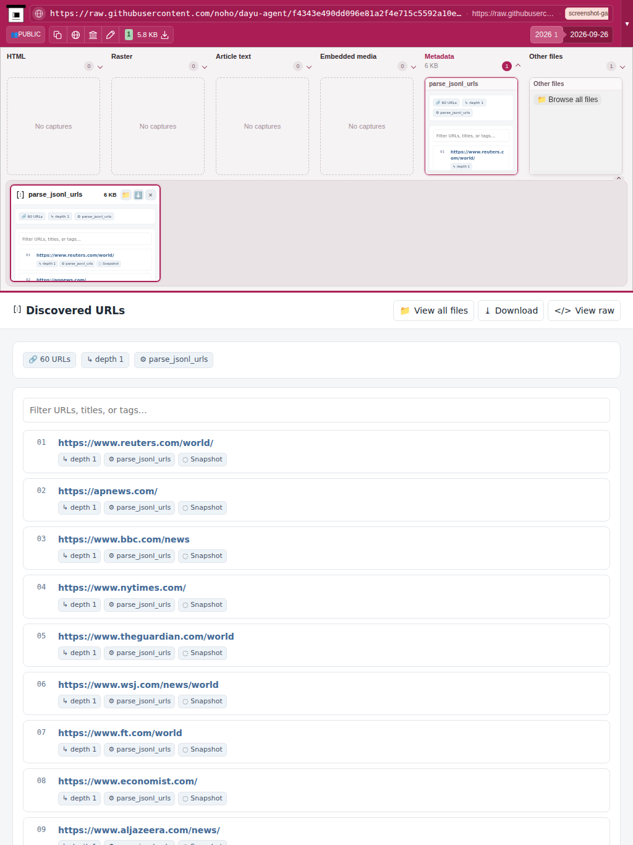This screenshot has width=633, height=845.
Task: Click the screenshot-ga tag in header
Action: pos(588,13)
